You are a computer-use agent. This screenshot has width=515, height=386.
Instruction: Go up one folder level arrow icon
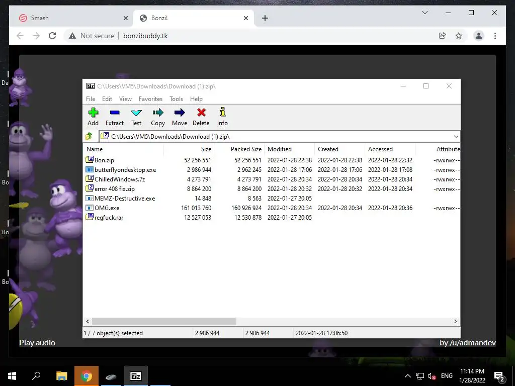pos(89,136)
